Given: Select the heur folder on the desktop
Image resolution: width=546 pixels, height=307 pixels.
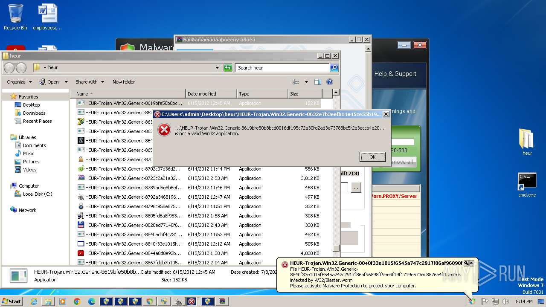Looking at the screenshot, I should (x=527, y=142).
